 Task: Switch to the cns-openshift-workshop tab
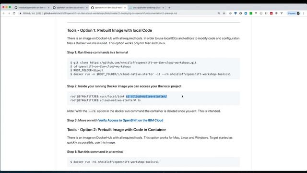click(147, 8)
